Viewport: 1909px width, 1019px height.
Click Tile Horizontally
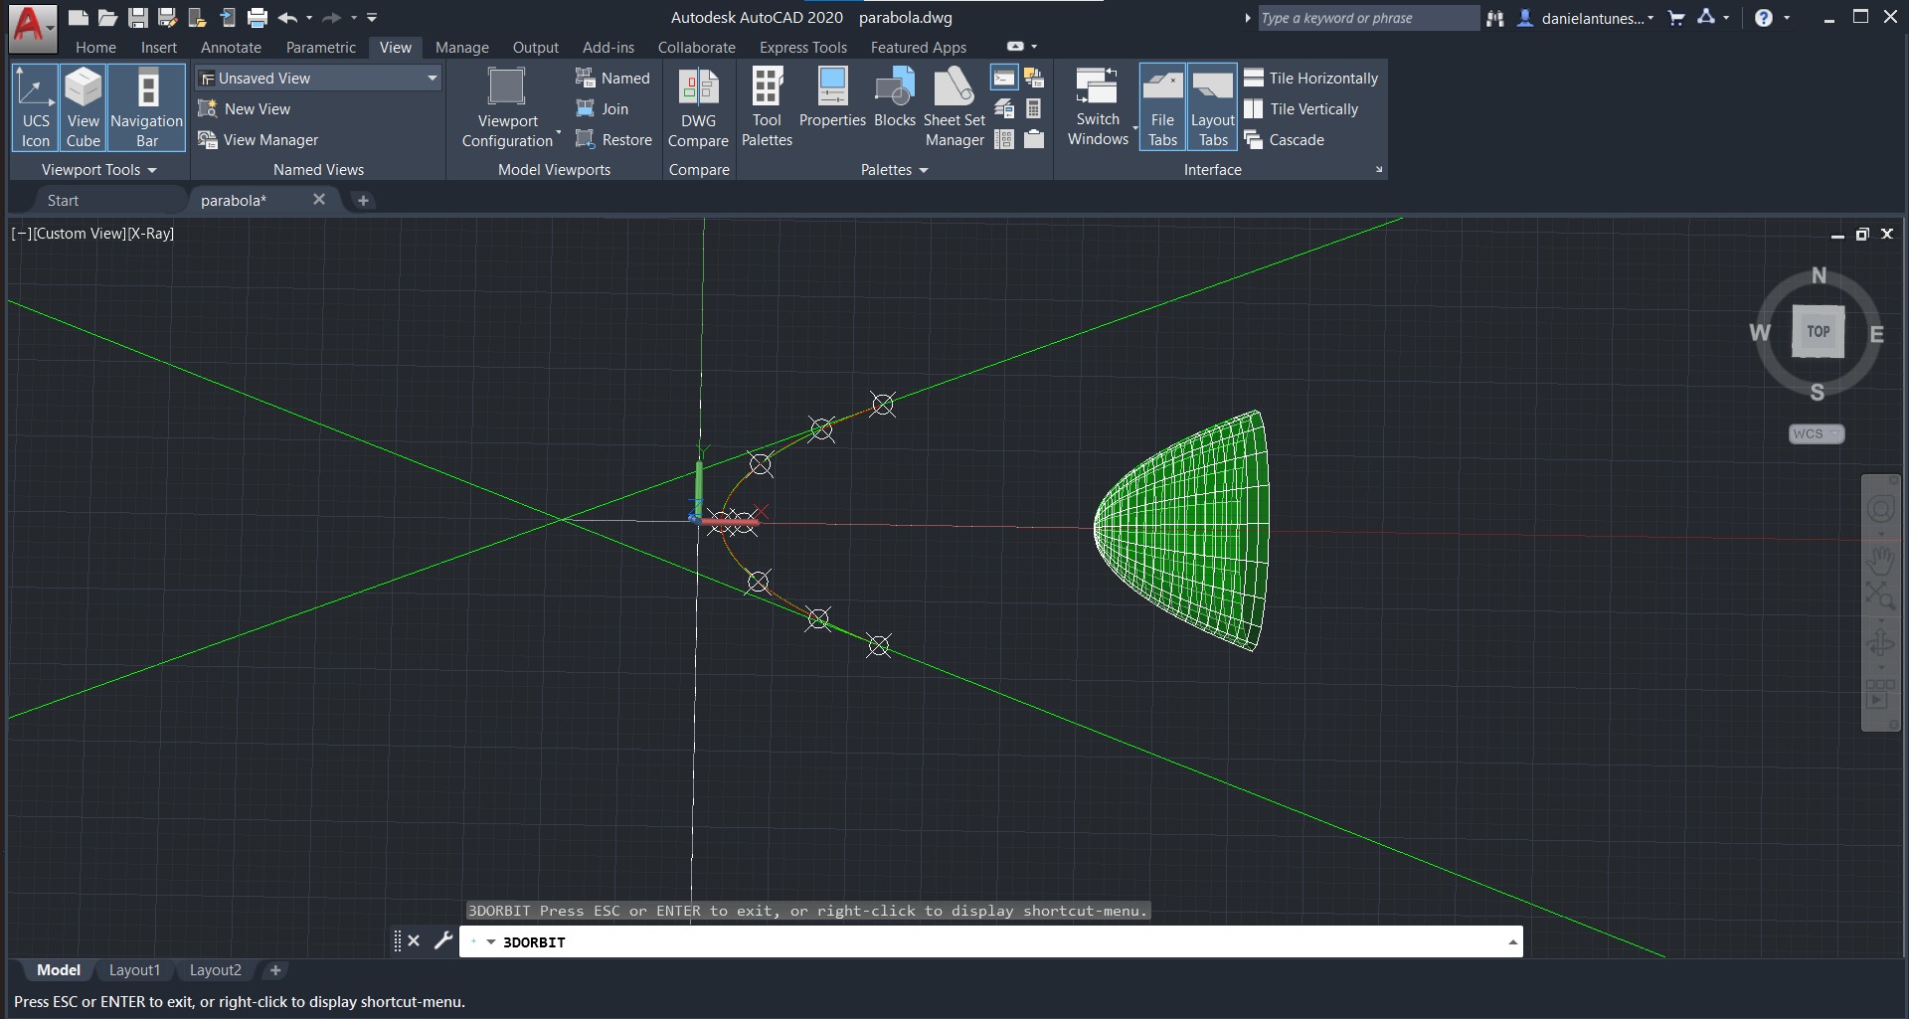1311,78
